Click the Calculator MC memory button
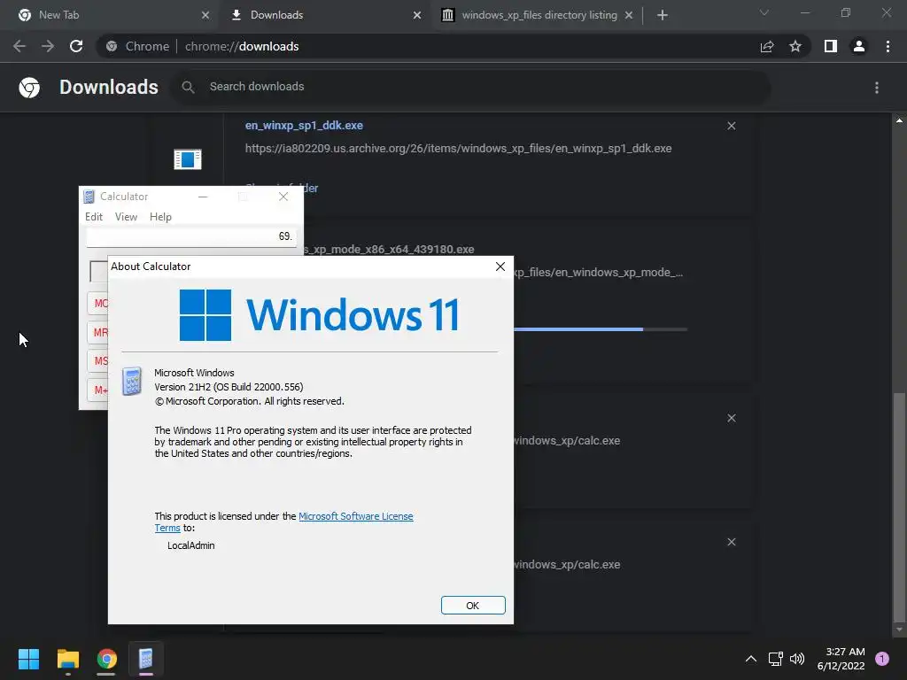The height and width of the screenshot is (680, 907). [98, 303]
